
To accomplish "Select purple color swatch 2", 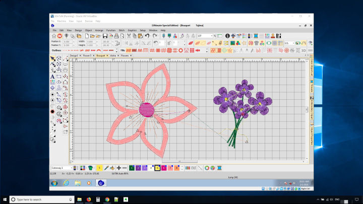I will click(x=138, y=168).
